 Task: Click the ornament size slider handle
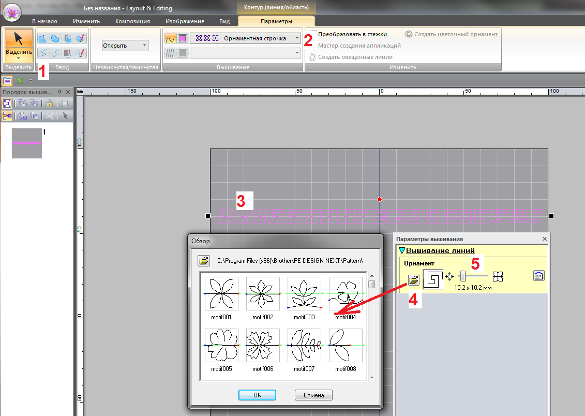[463, 276]
